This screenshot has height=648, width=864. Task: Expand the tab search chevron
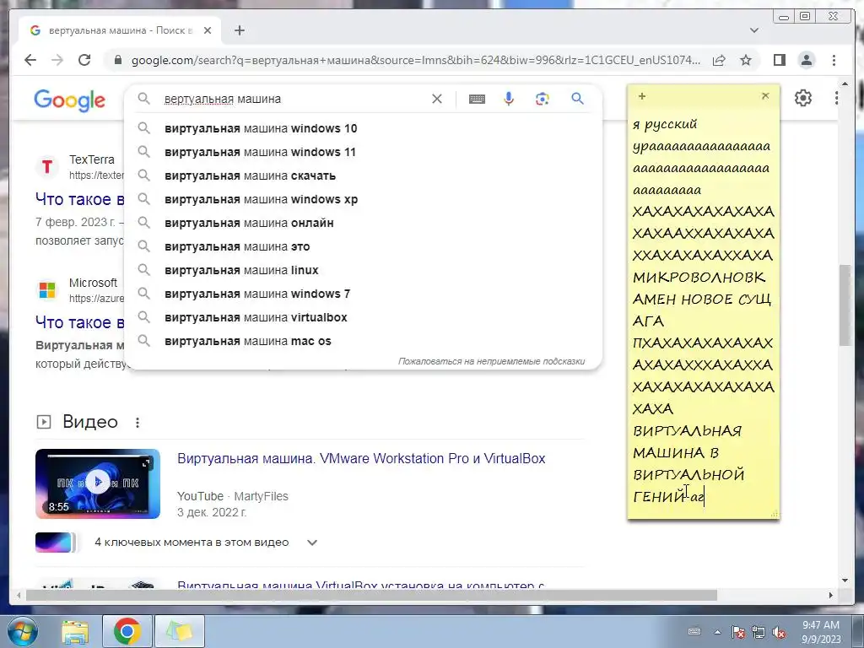[x=753, y=30]
